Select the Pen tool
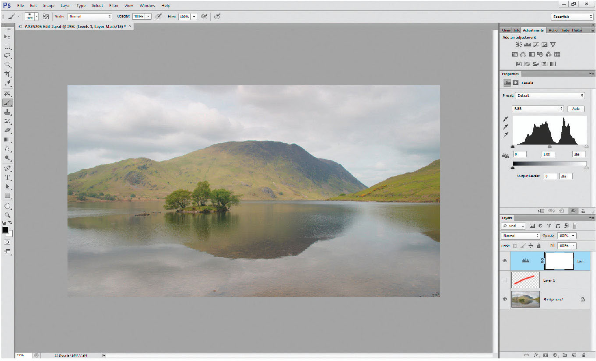Image resolution: width=596 pixels, height=361 pixels. (x=7, y=168)
